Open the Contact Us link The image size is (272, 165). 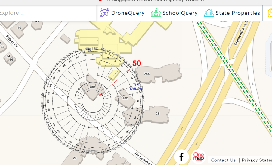coord(223,160)
